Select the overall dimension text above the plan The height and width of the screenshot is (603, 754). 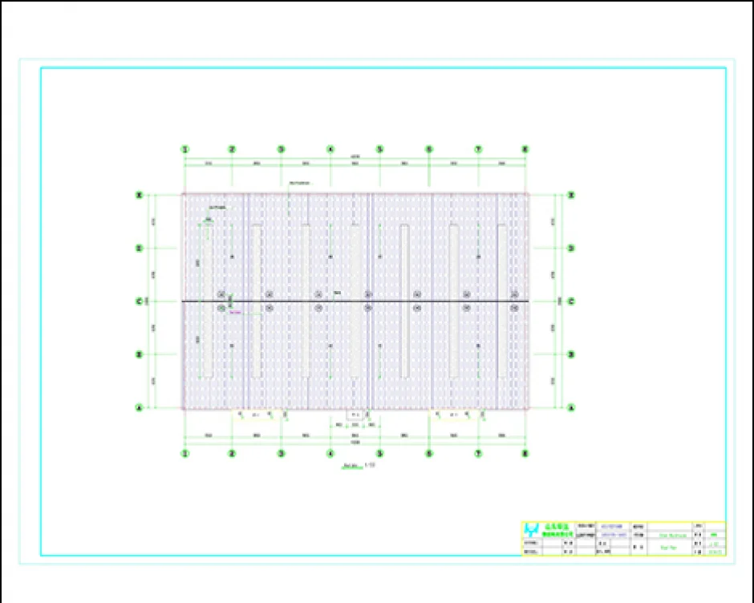coord(355,156)
